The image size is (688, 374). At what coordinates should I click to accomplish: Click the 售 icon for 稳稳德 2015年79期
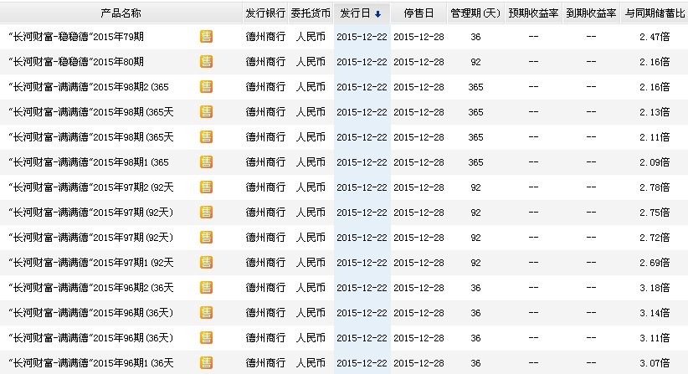(206, 36)
